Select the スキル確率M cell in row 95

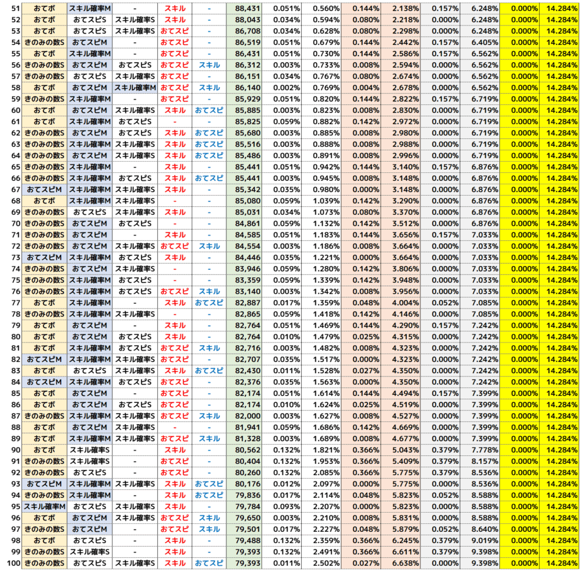(44, 506)
